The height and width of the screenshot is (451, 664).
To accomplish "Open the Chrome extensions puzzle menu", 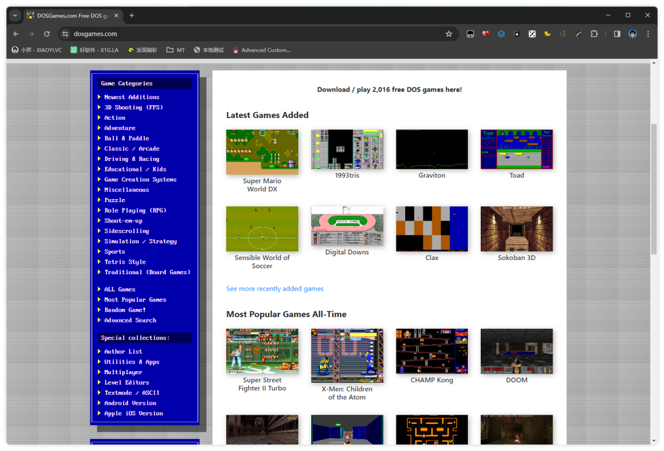I will point(594,34).
